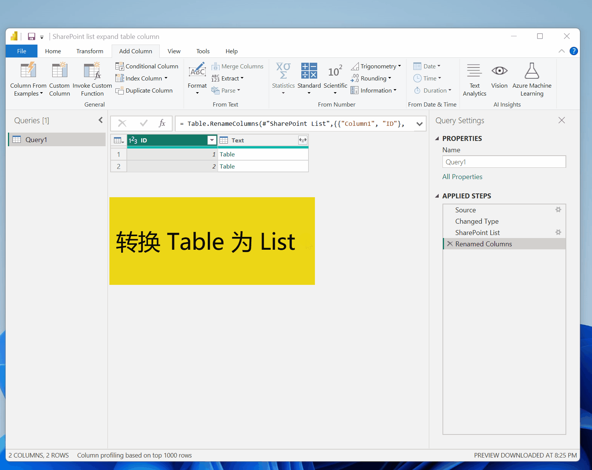
Task: Click Invoke Custom Function icon
Action: [x=92, y=71]
